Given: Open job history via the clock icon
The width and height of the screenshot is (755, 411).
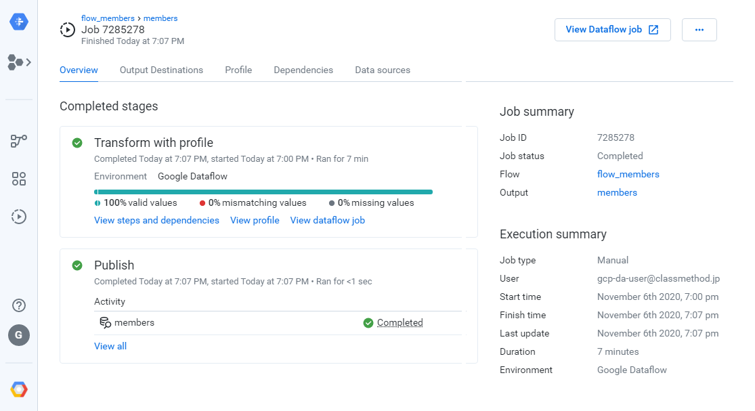Looking at the screenshot, I should (x=18, y=217).
